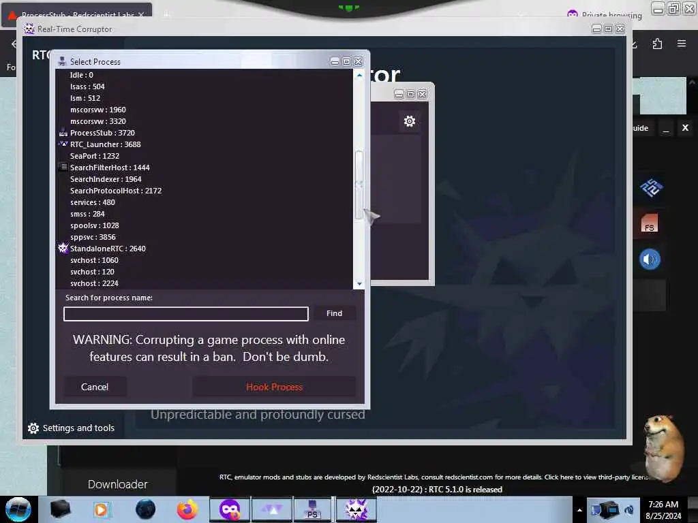
Task: Click Real-Time Corruptor title bar icon
Action: point(29,29)
